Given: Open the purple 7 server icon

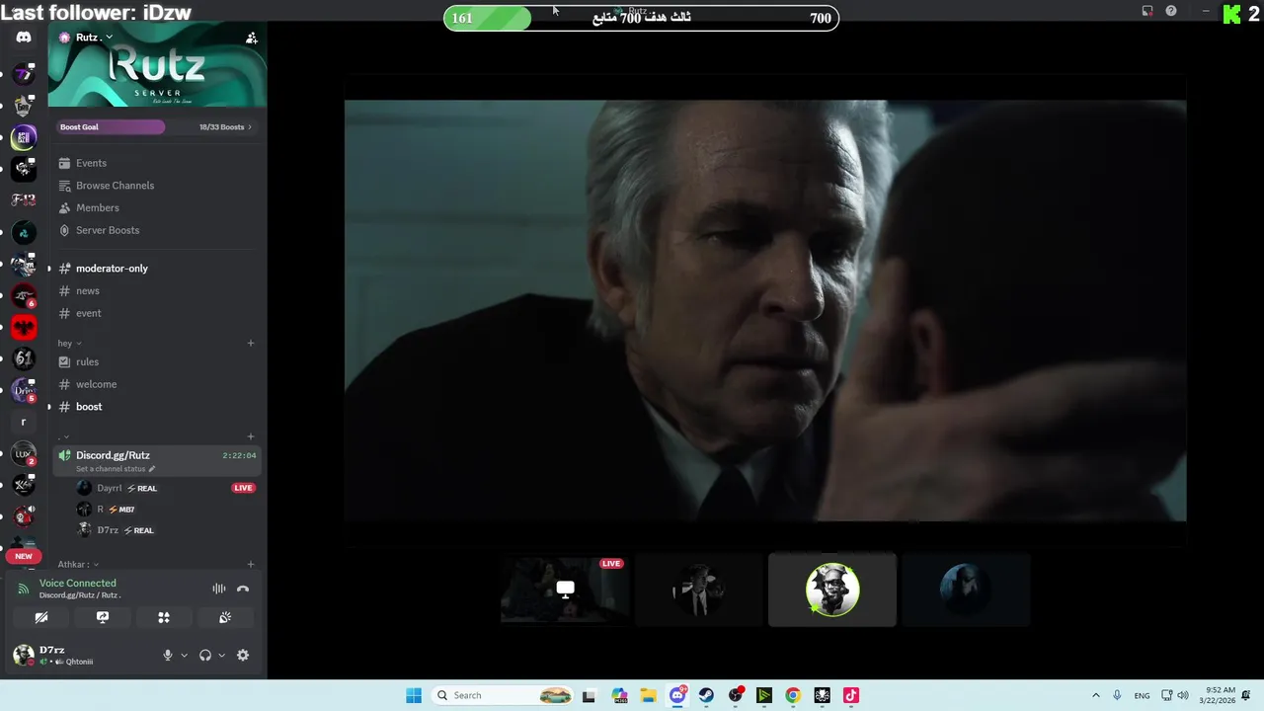Looking at the screenshot, I should (x=24, y=74).
